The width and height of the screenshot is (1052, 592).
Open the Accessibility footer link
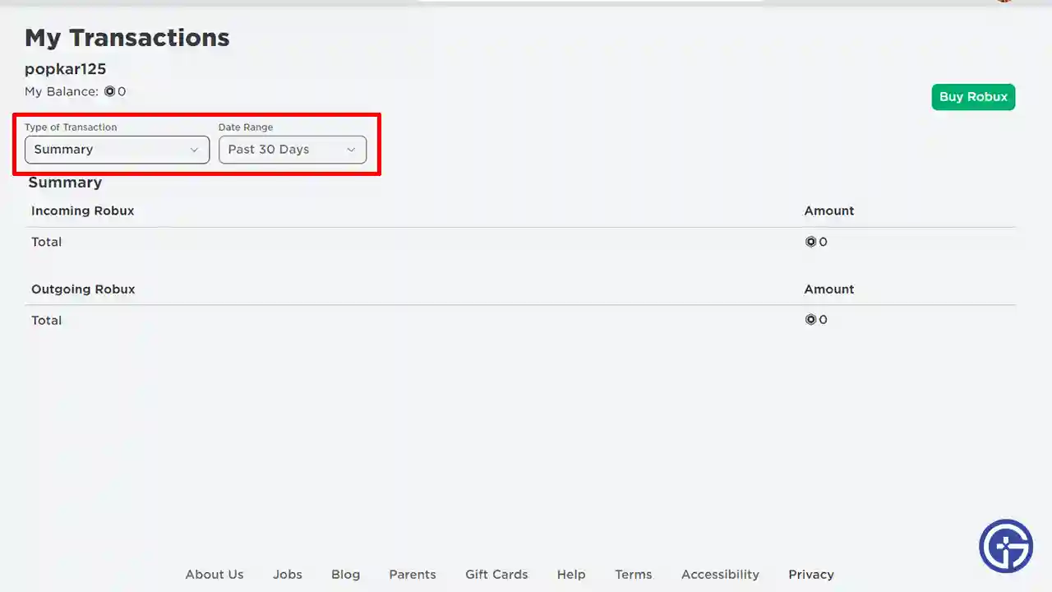point(720,575)
